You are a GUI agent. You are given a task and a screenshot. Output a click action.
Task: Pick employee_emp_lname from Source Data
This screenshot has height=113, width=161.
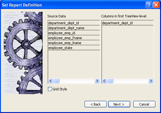point(74,43)
